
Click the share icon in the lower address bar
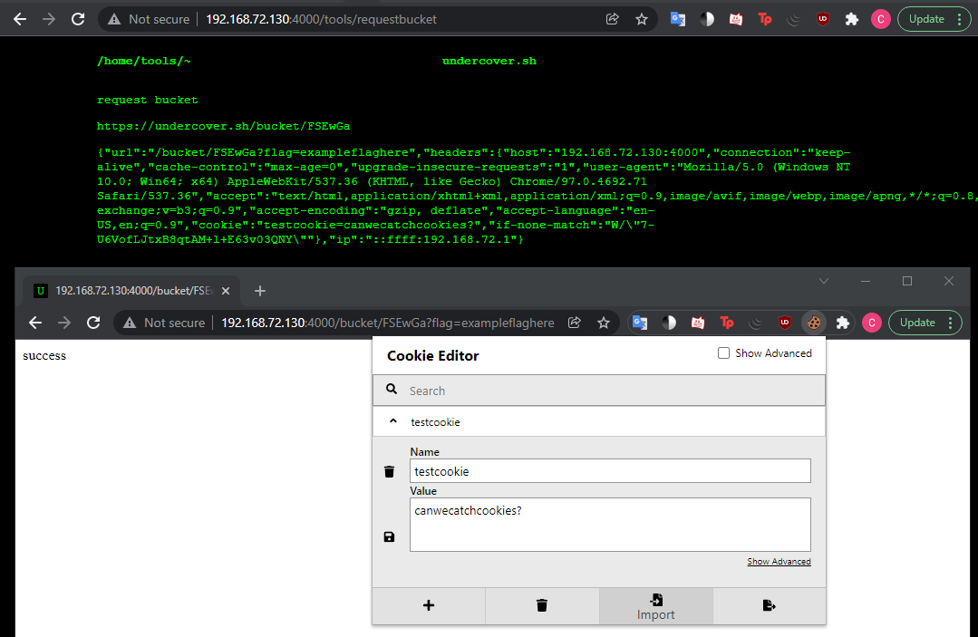[575, 323]
